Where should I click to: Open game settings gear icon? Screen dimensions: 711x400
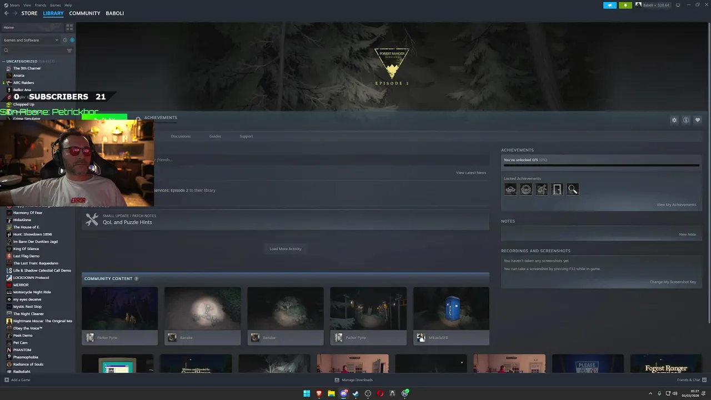point(674,120)
